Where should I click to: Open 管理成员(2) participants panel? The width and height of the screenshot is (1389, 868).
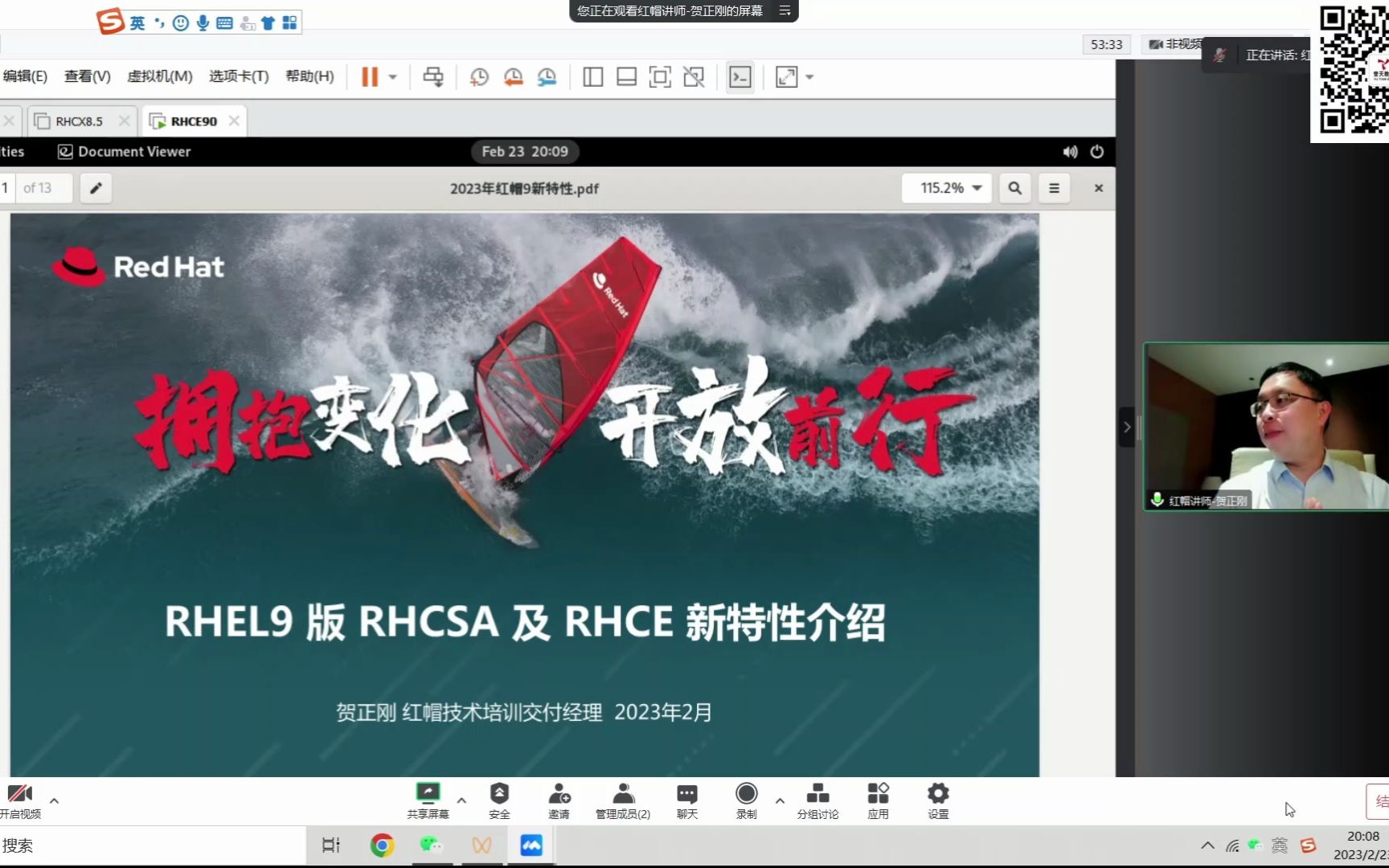click(623, 801)
